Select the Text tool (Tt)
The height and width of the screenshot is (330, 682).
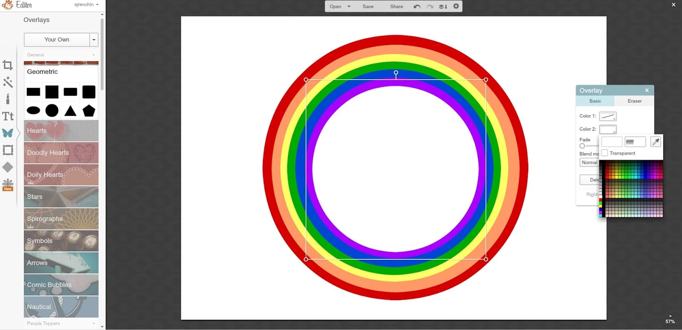8,116
